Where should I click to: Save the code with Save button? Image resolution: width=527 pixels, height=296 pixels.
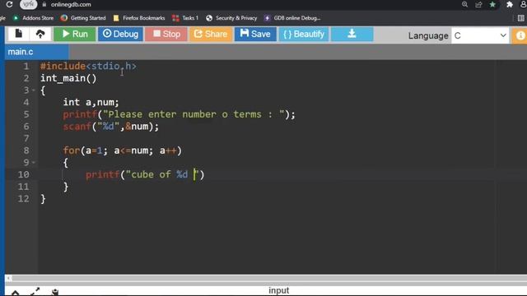[255, 34]
